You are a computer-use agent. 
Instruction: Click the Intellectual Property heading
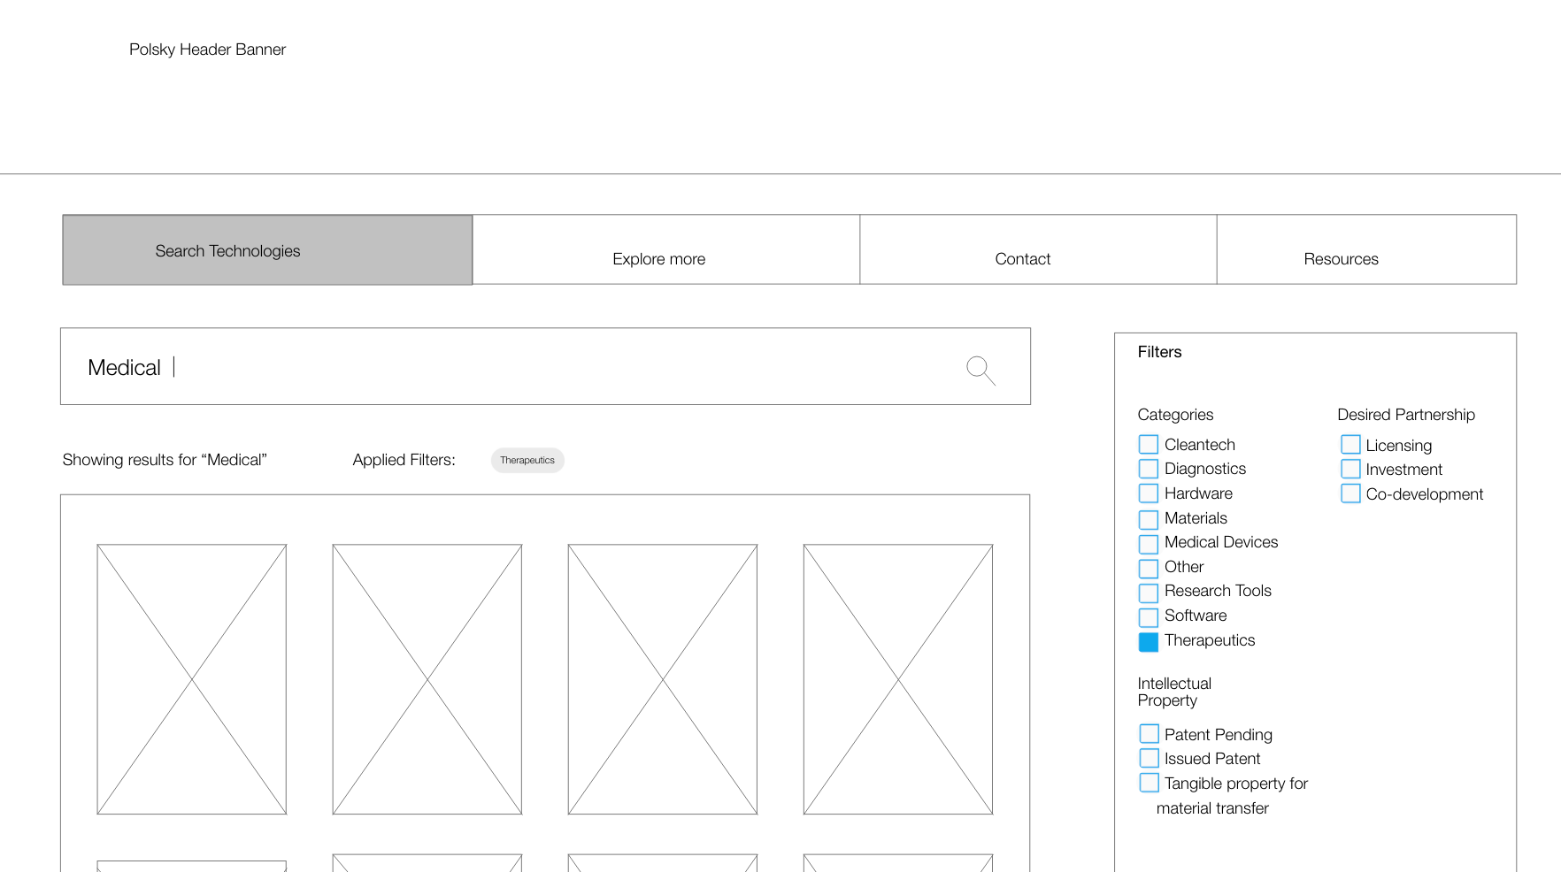coord(1174,692)
